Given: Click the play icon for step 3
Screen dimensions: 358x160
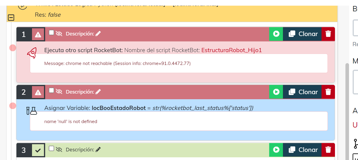Looking at the screenshot, I should pyautogui.click(x=276, y=150).
